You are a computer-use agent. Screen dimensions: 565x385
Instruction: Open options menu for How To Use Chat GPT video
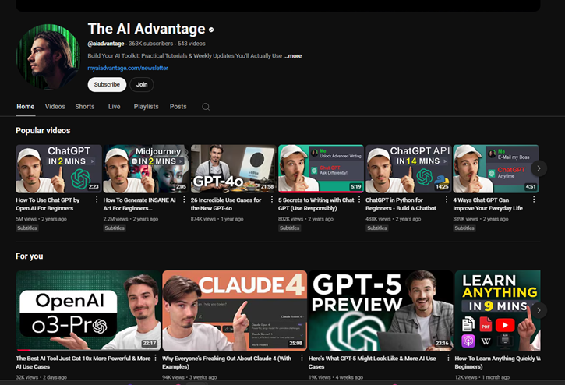click(x=97, y=200)
